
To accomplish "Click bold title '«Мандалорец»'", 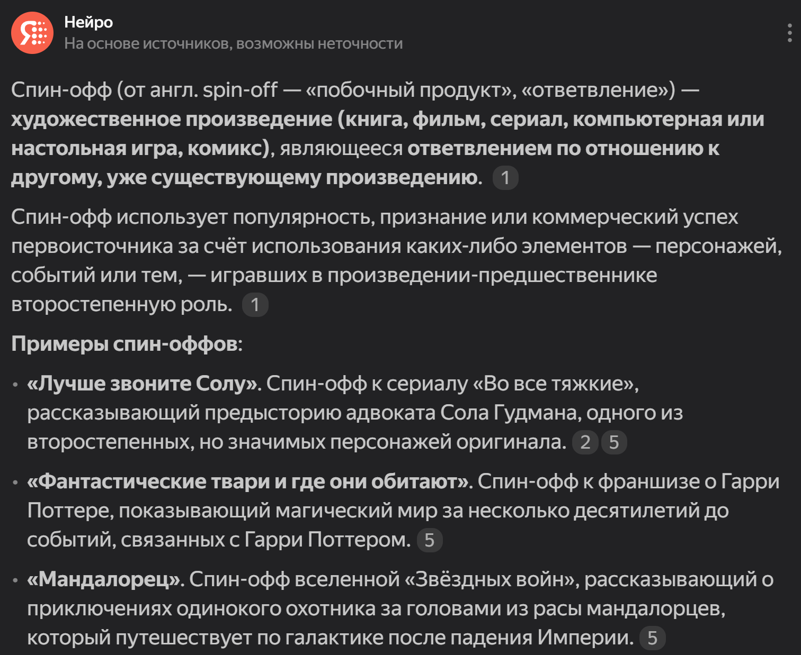I will point(104,579).
